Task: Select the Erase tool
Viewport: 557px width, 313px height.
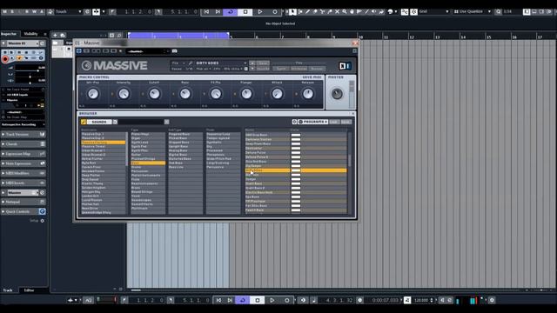Action: coord(315,11)
